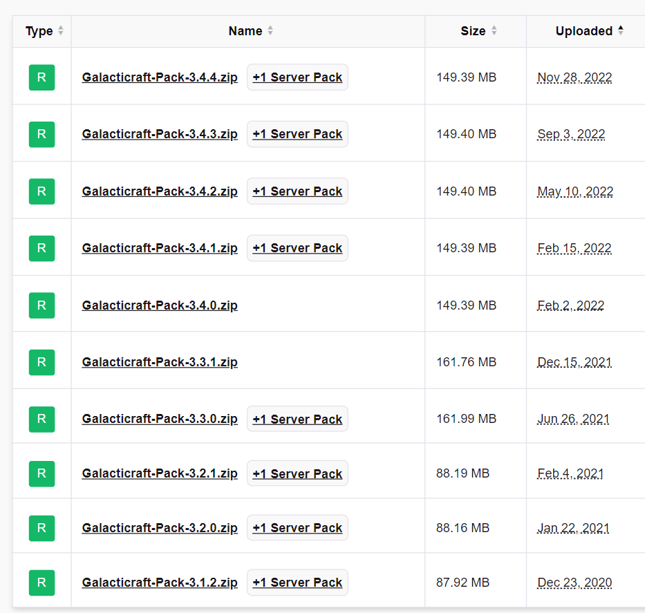Image resolution: width=645 pixels, height=613 pixels.
Task: Click the May 10, 2022 date
Action: (x=575, y=191)
